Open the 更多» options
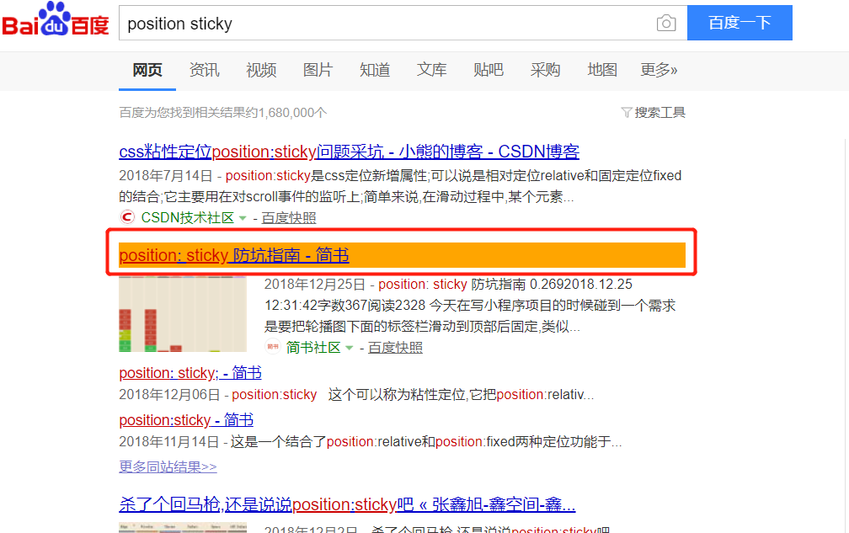 click(659, 71)
